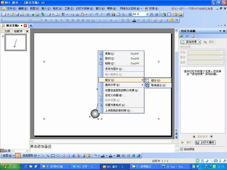This screenshot has width=227, height=170.
Task: Click the Save icon in the toolbar
Action: [x=17, y=14]
